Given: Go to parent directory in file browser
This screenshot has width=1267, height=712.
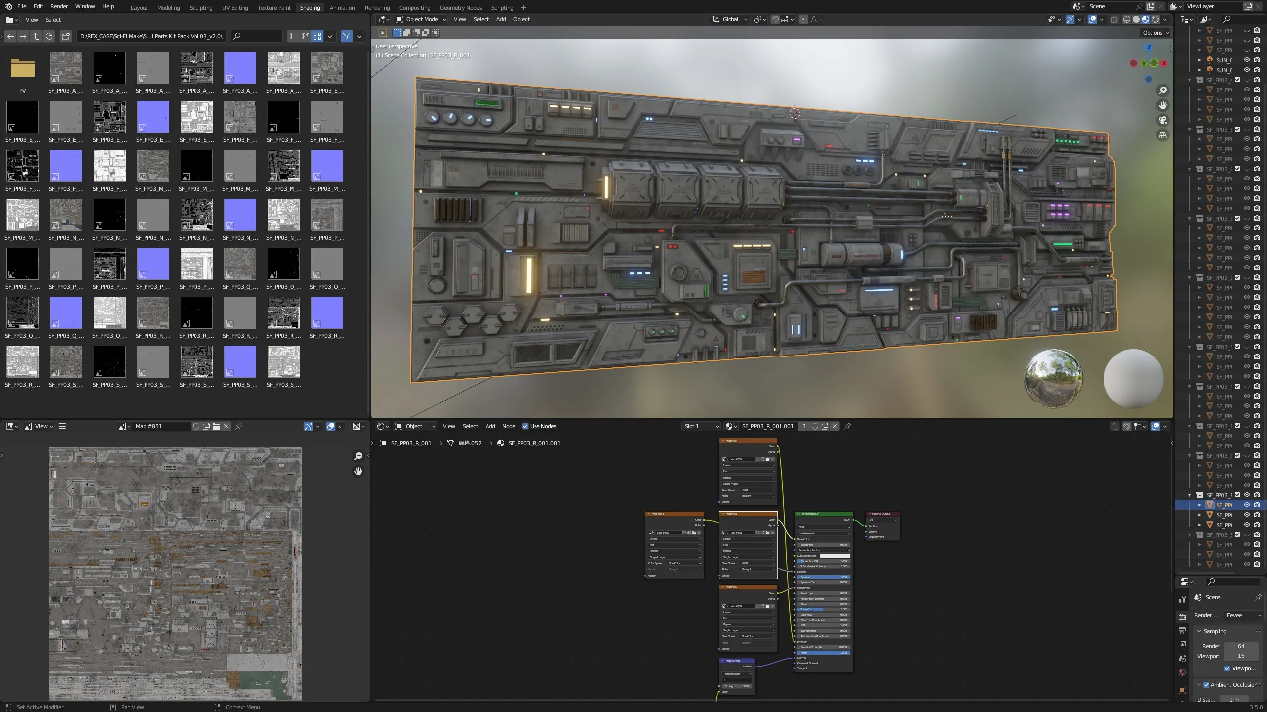Looking at the screenshot, I should coord(36,36).
